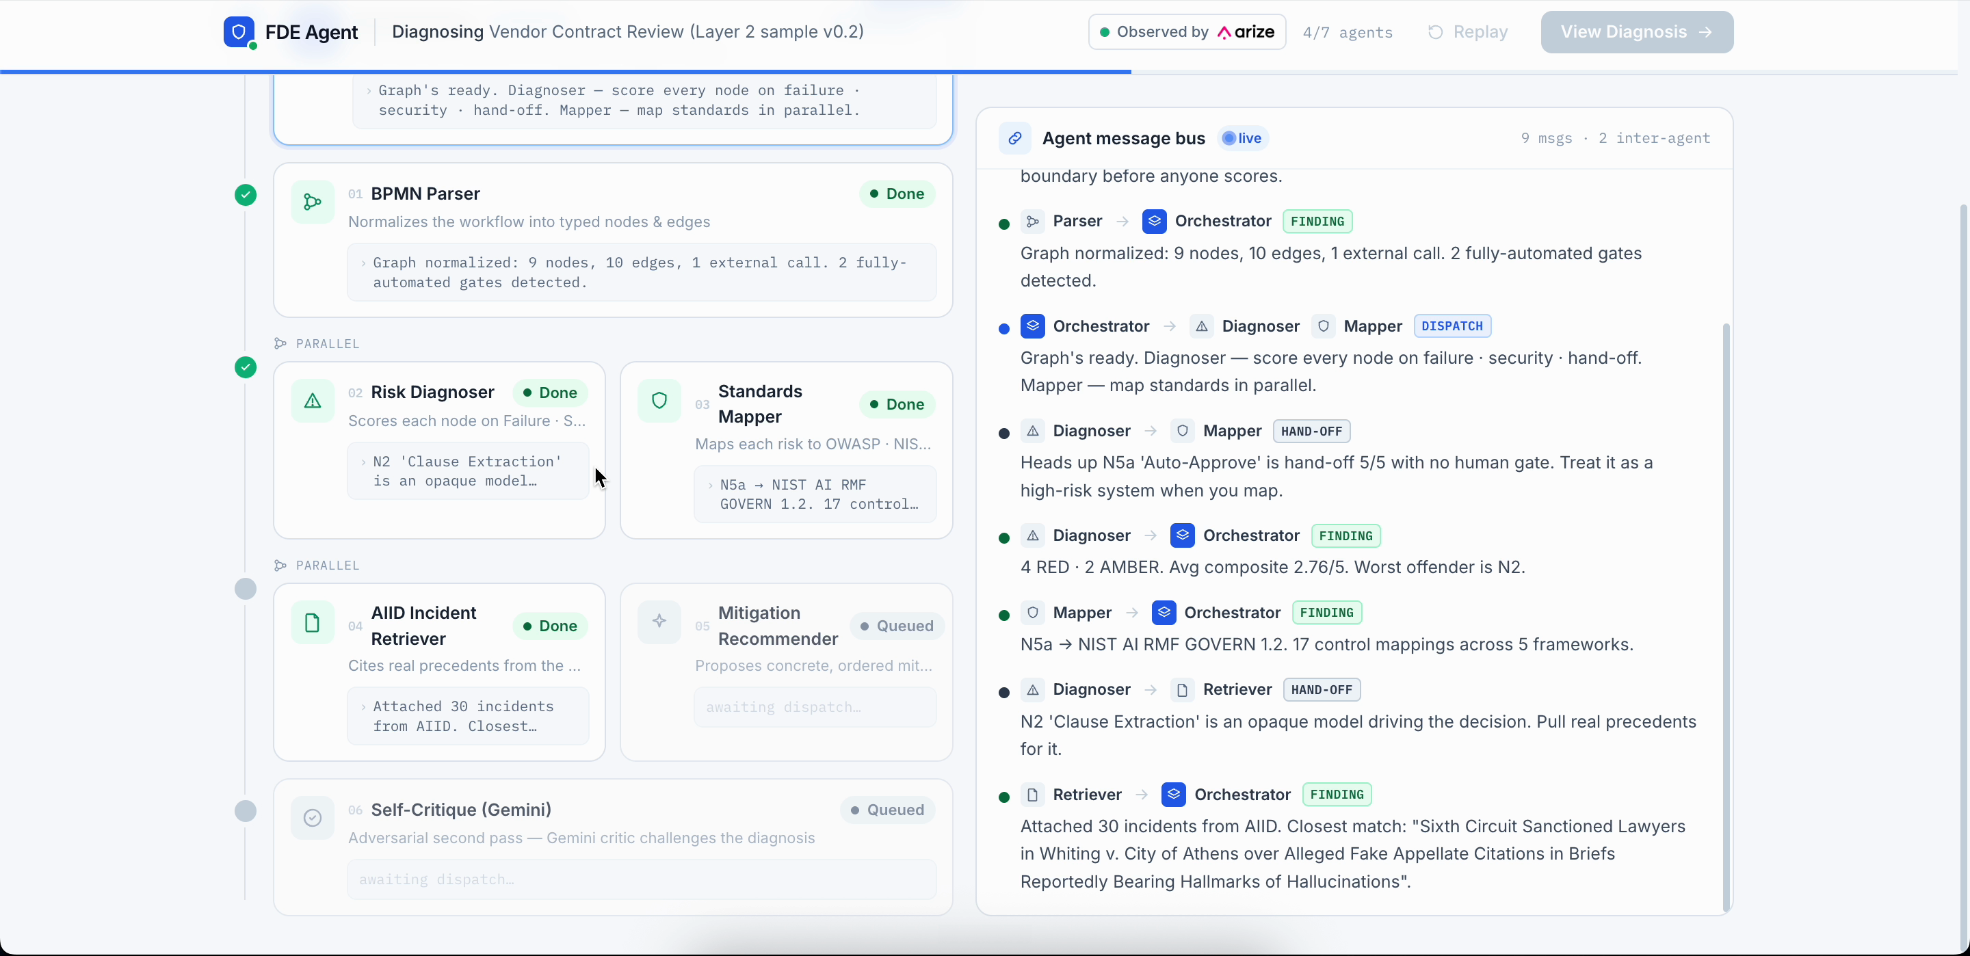Click the Done status on AIID Incident Retriever
The height and width of the screenshot is (956, 1970).
tap(550, 626)
